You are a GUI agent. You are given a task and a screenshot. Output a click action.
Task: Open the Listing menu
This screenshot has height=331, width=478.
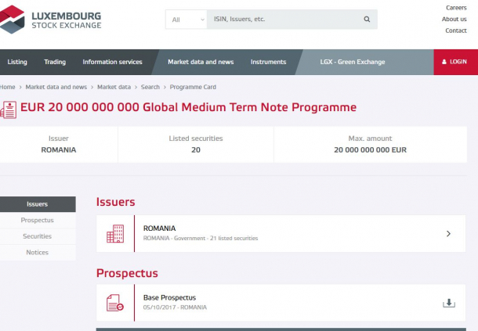point(17,62)
